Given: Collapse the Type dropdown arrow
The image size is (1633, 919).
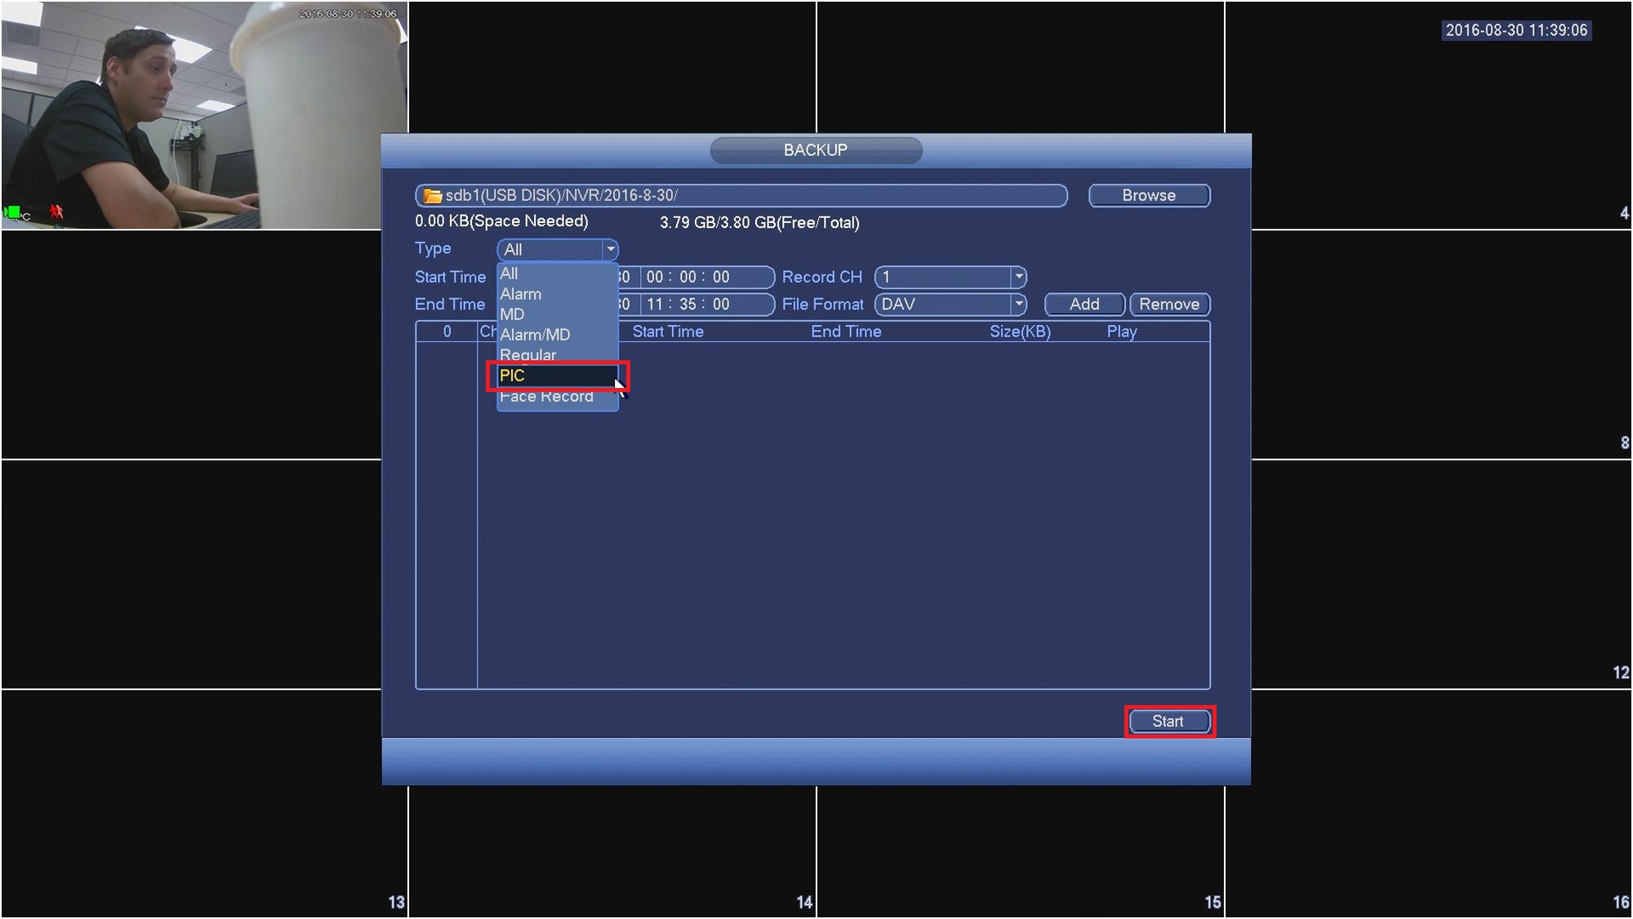Looking at the screenshot, I should click(x=610, y=249).
